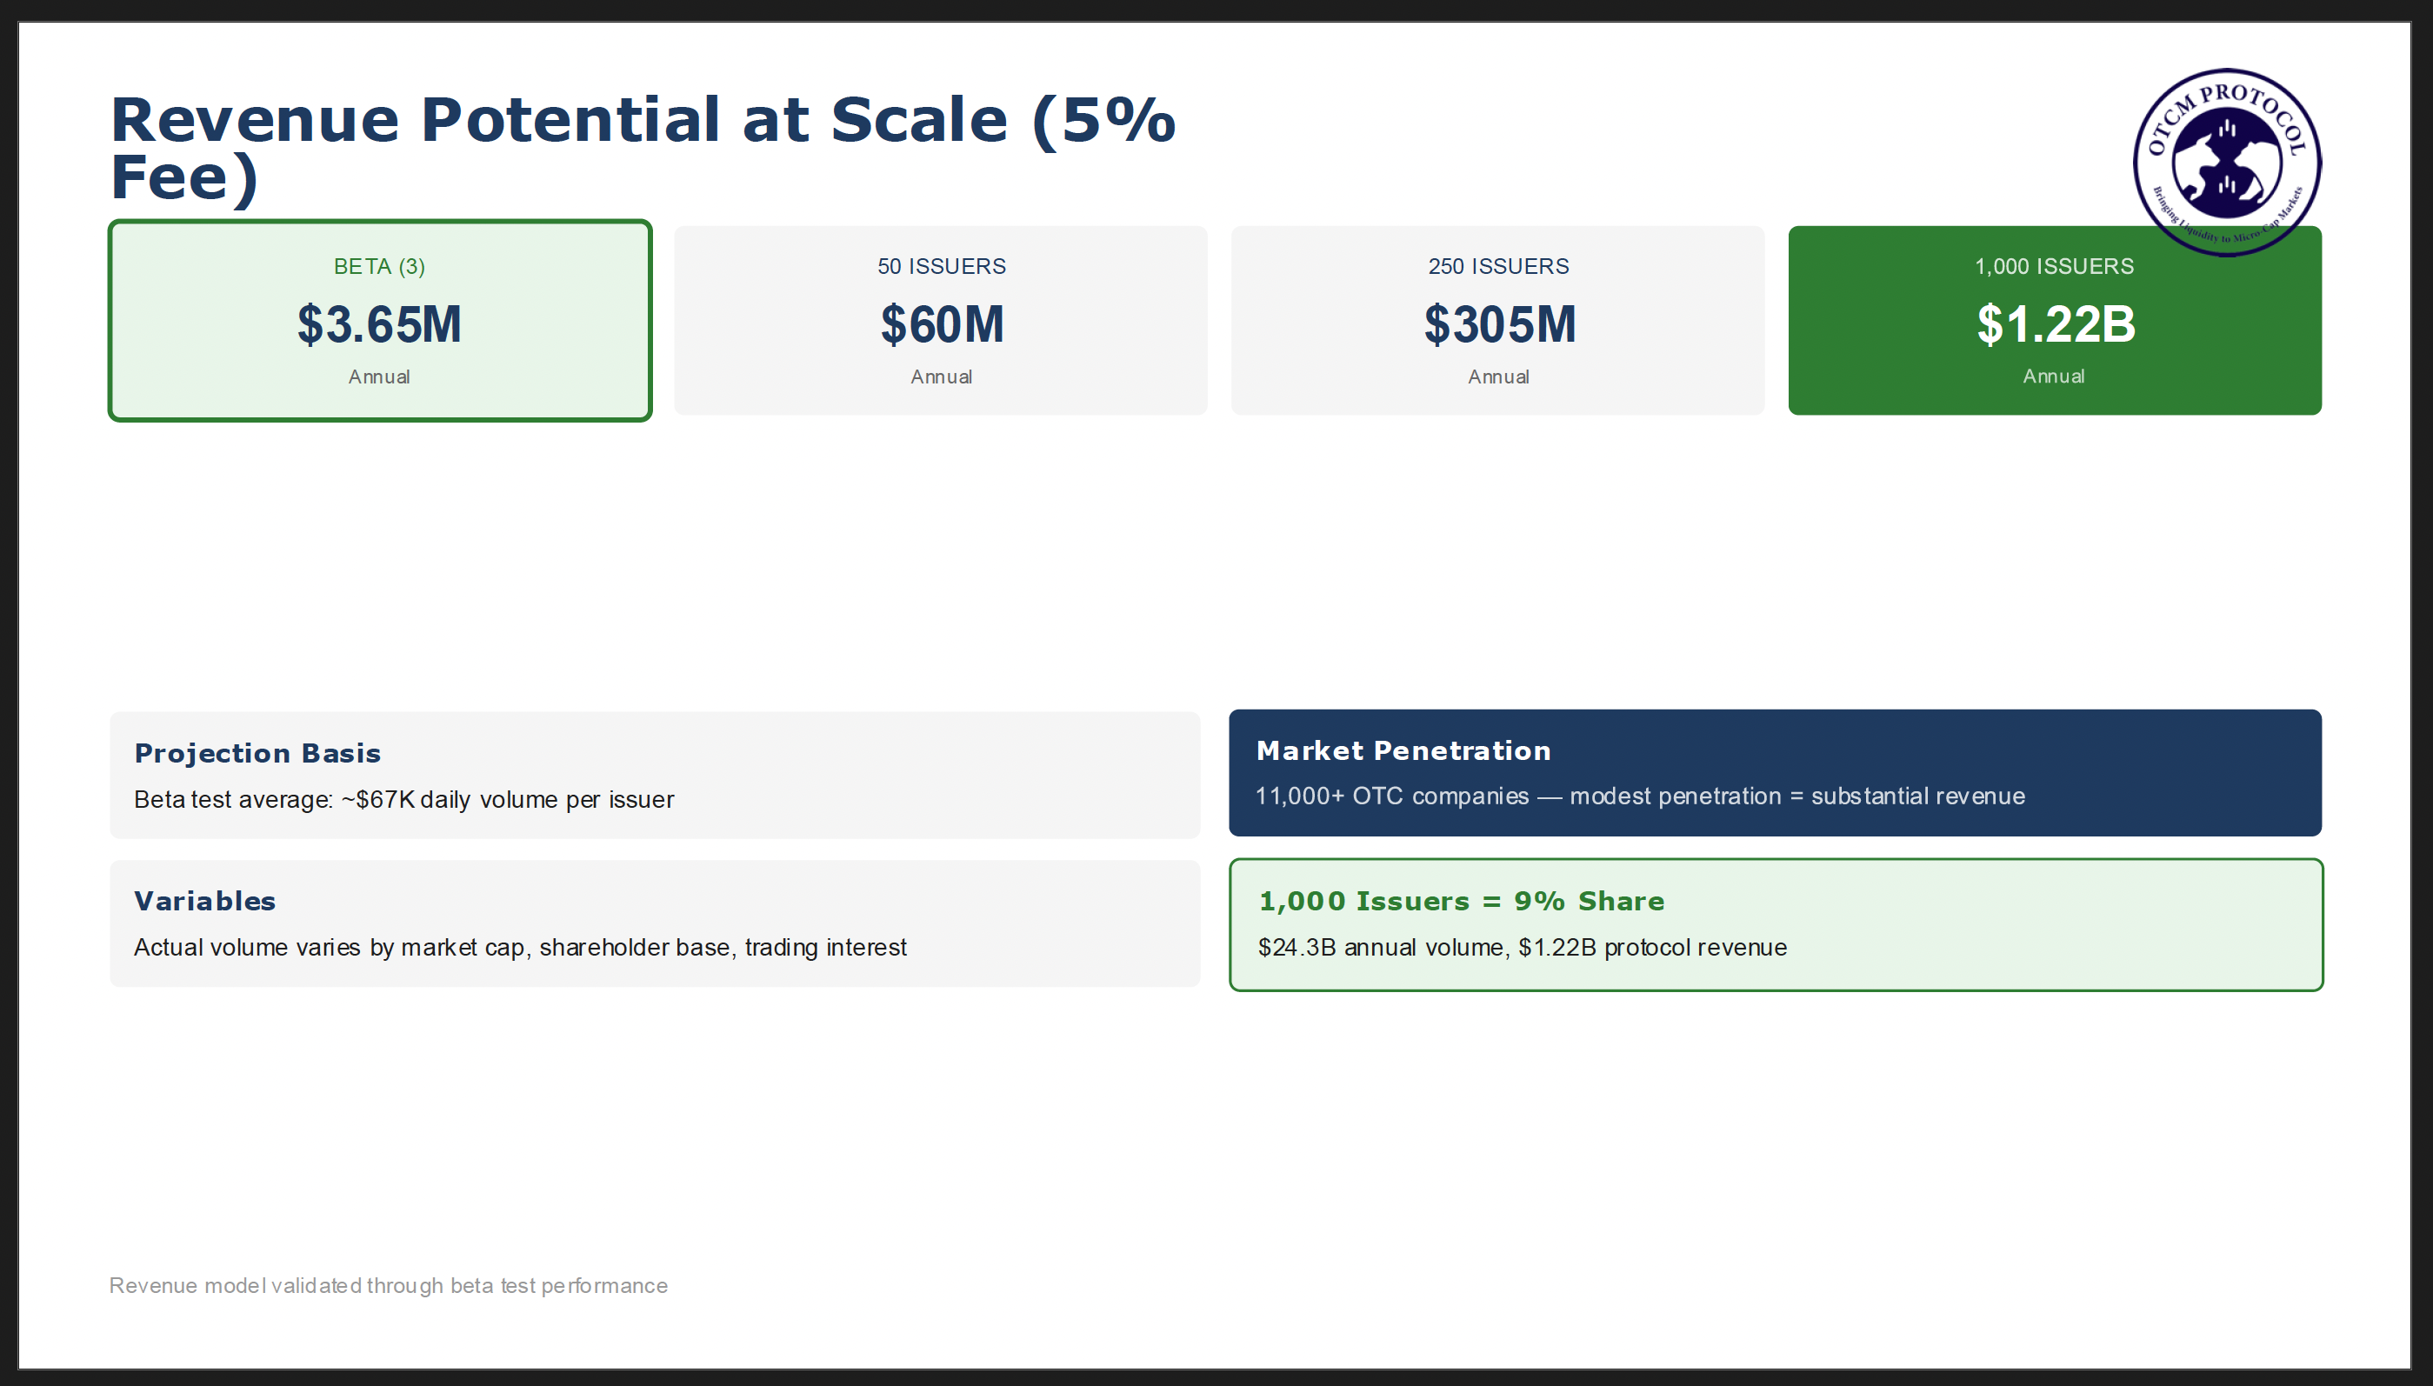This screenshot has width=2433, height=1386.
Task: Click the $24.3B annual volume text
Action: pos(1522,947)
